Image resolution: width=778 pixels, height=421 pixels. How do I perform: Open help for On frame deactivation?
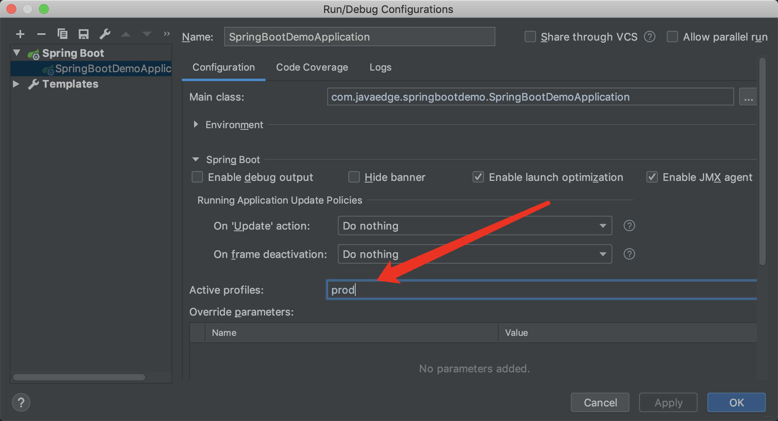629,254
